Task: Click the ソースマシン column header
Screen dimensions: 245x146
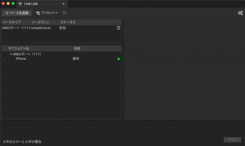Action: 44,22
